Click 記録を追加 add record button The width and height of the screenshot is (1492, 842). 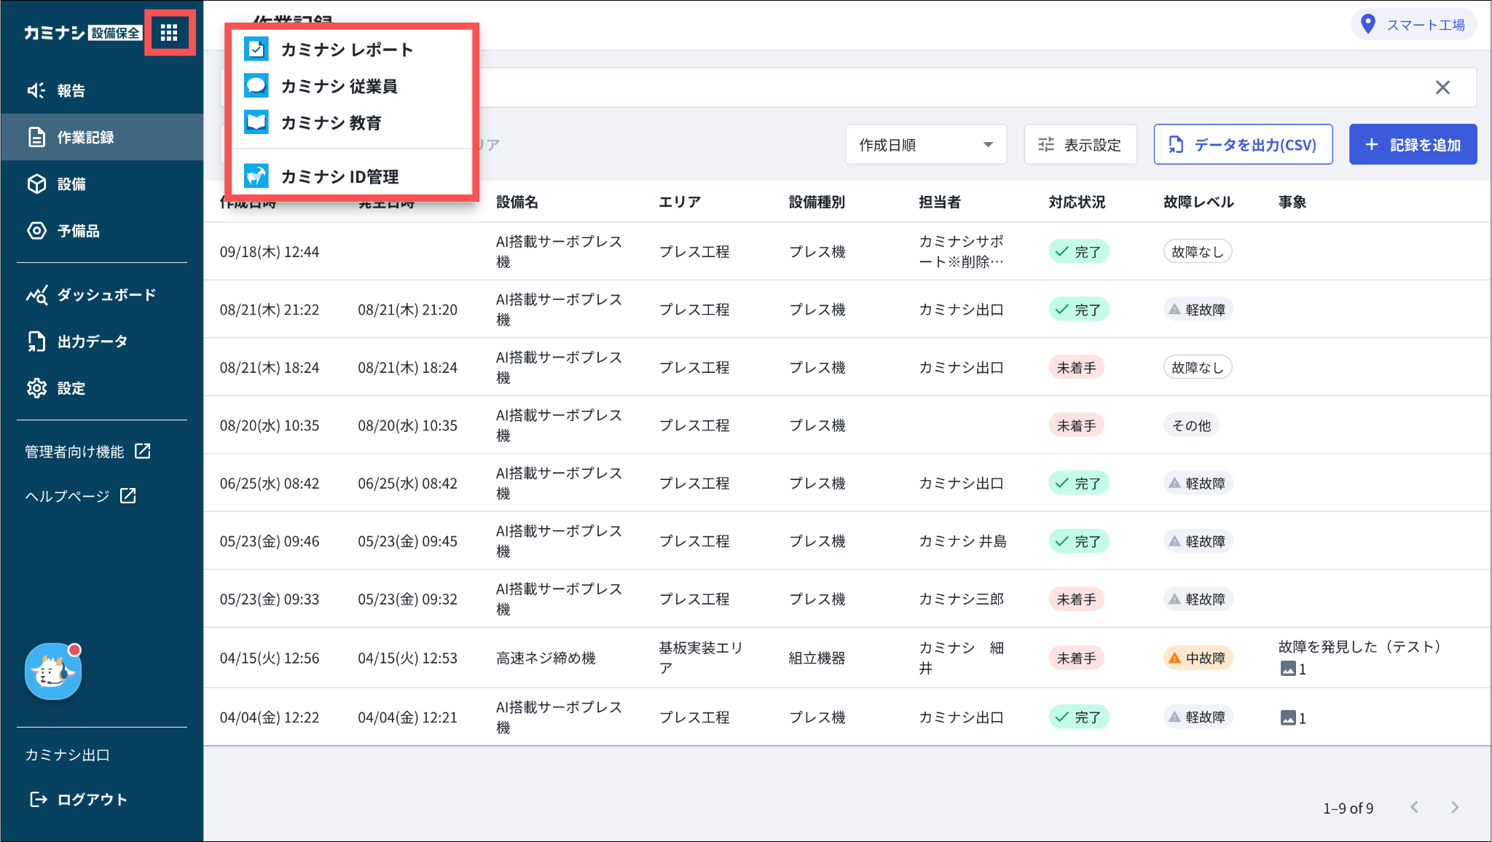[1413, 144]
